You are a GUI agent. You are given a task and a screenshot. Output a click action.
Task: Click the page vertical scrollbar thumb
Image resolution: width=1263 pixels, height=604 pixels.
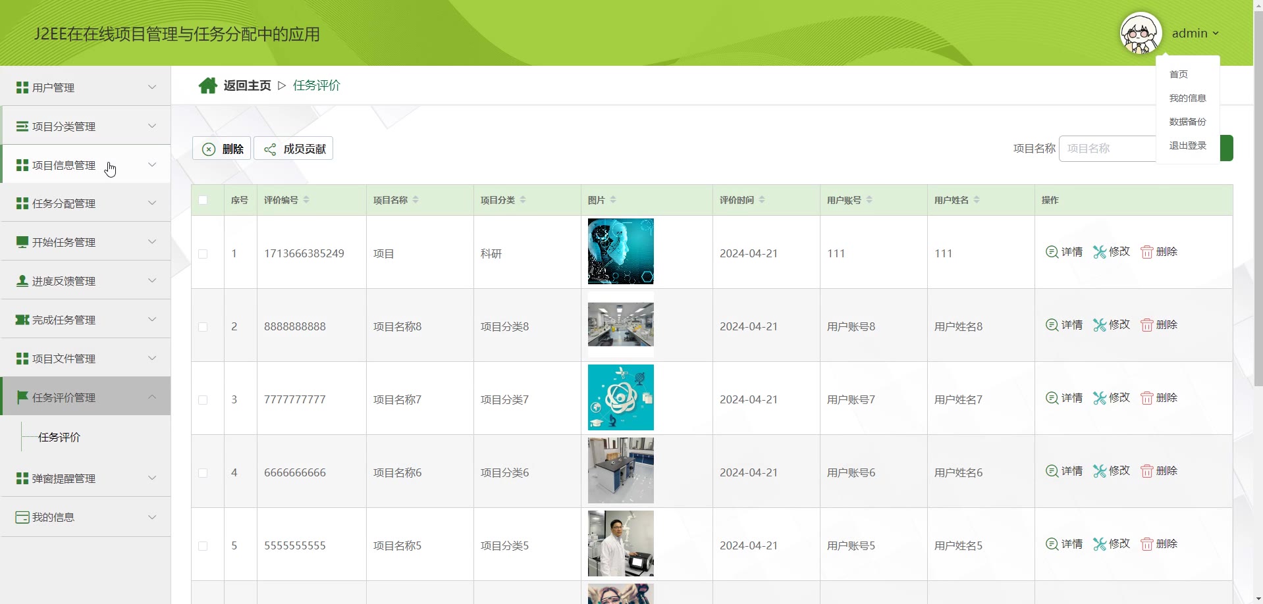pos(1258,197)
